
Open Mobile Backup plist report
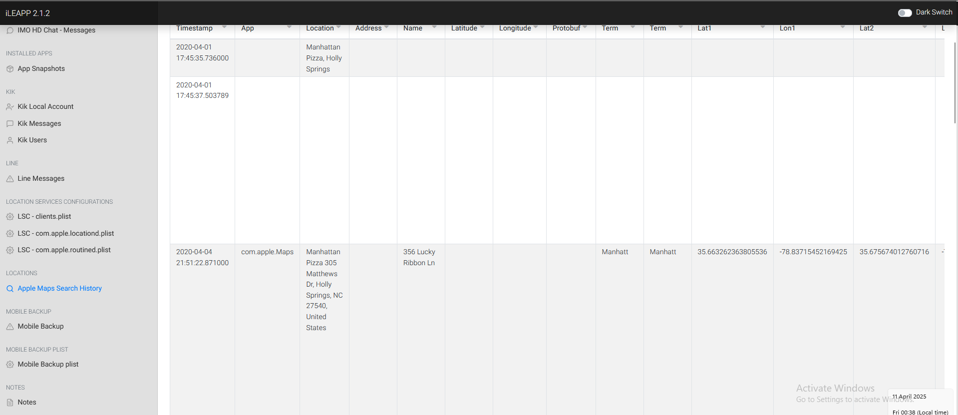pos(48,364)
